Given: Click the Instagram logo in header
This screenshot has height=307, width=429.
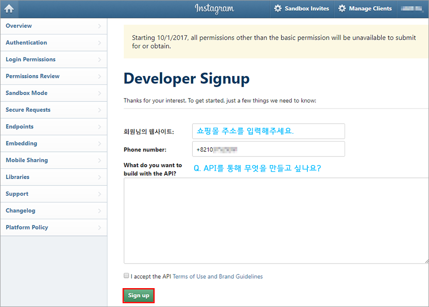Looking at the screenshot, I should coord(214,9).
